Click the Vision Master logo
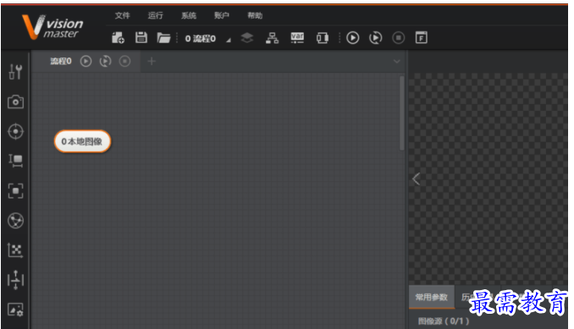This screenshot has width=574, height=329. pos(52,26)
